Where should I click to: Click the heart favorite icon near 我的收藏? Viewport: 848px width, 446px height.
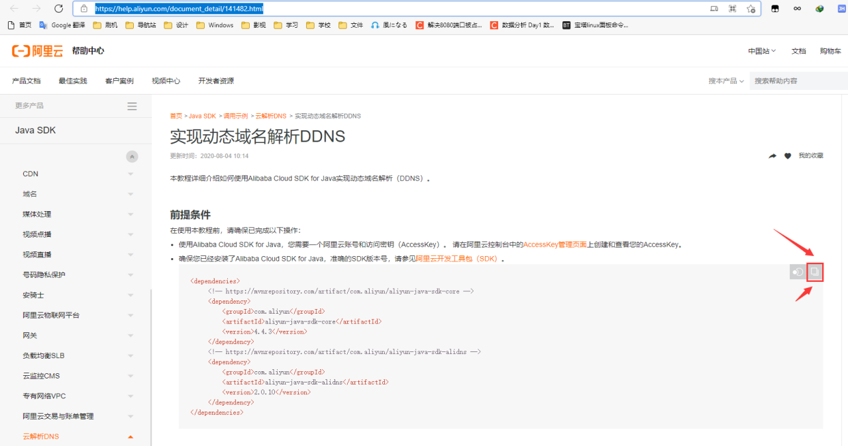click(x=788, y=155)
